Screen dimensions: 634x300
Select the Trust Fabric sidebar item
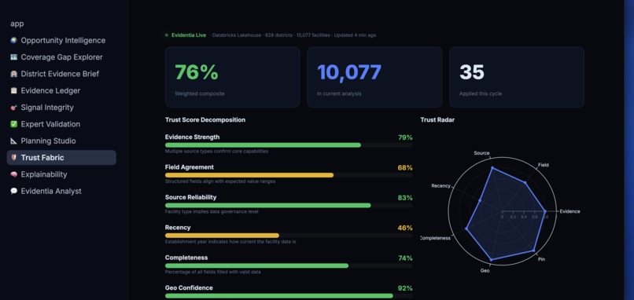[61, 158]
